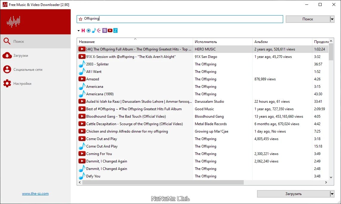Toggle the blue circle radio source icon

[x=89, y=30]
